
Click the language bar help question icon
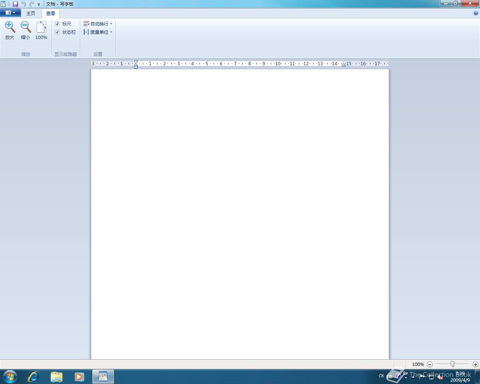[398, 376]
